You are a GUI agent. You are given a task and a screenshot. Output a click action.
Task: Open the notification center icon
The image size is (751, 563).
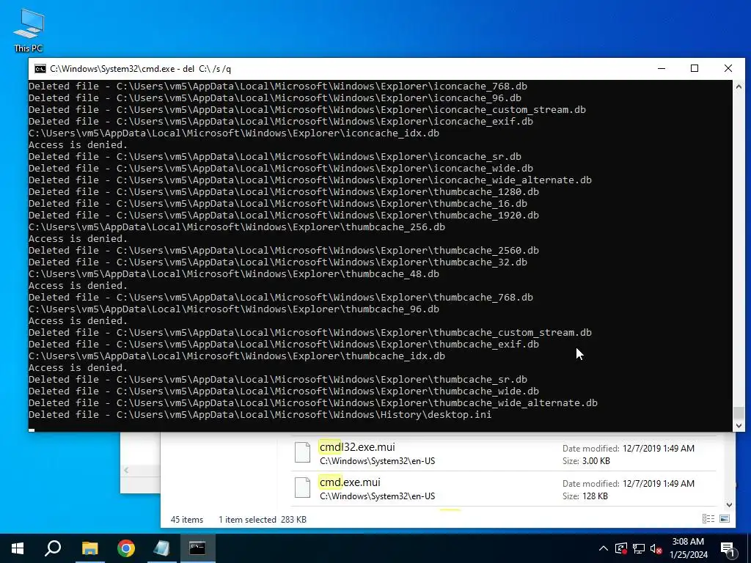[728, 548]
